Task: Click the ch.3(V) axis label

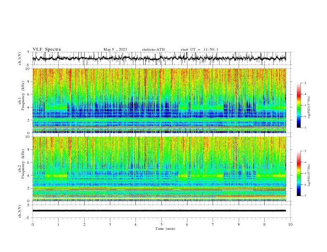Action: point(20,211)
